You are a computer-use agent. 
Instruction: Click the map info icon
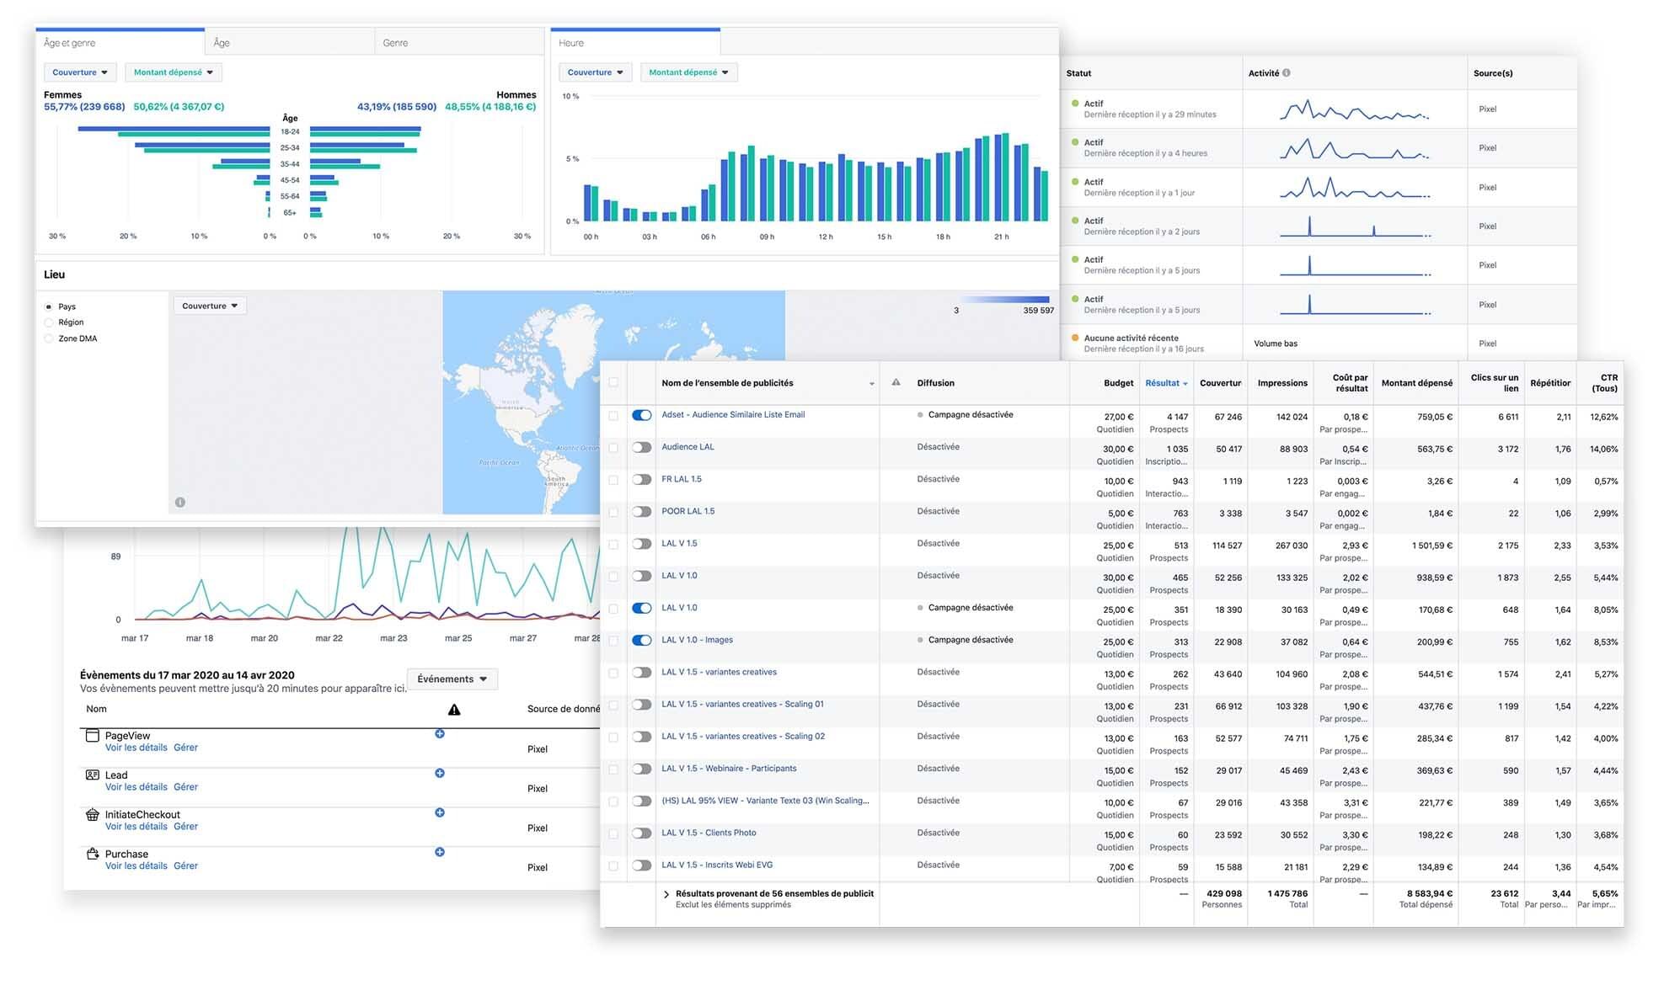[179, 503]
